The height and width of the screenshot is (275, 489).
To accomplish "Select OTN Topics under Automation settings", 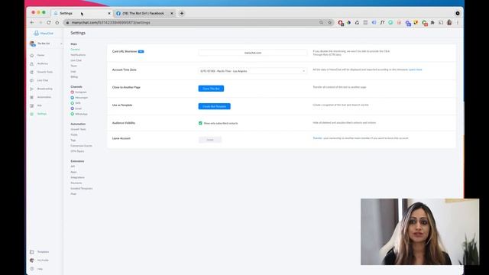I will [77, 151].
